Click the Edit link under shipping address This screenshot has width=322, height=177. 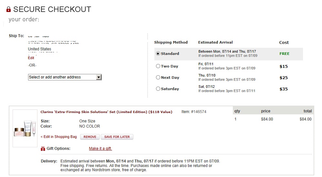[x=31, y=58]
